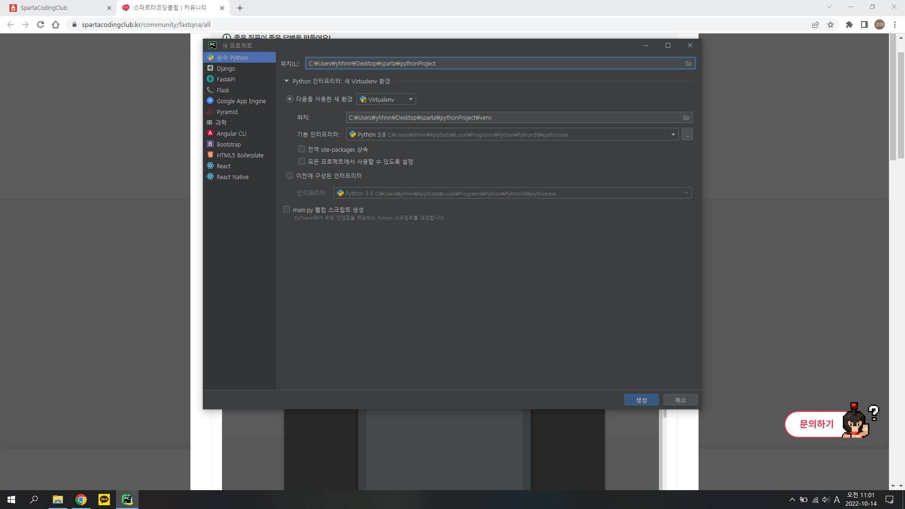Reload the current web page
This screenshot has width=905, height=509.
click(41, 25)
